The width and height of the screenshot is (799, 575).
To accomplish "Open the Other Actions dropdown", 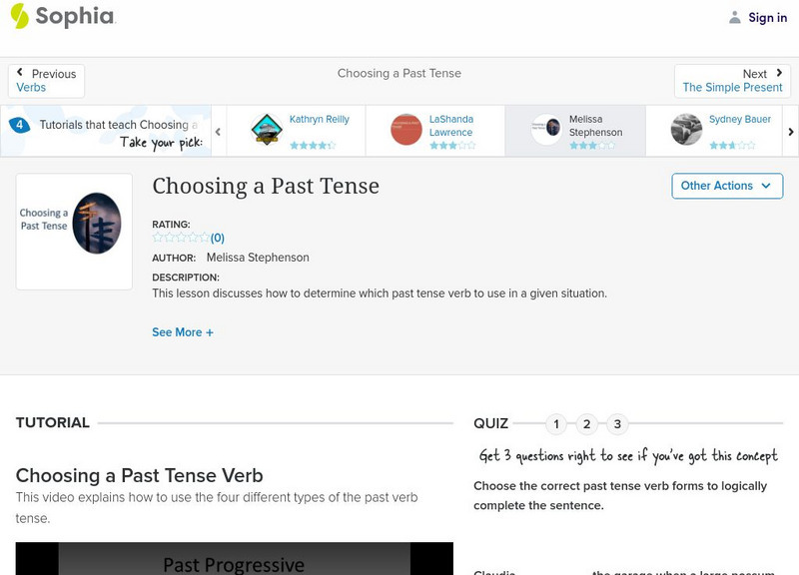I will [726, 186].
